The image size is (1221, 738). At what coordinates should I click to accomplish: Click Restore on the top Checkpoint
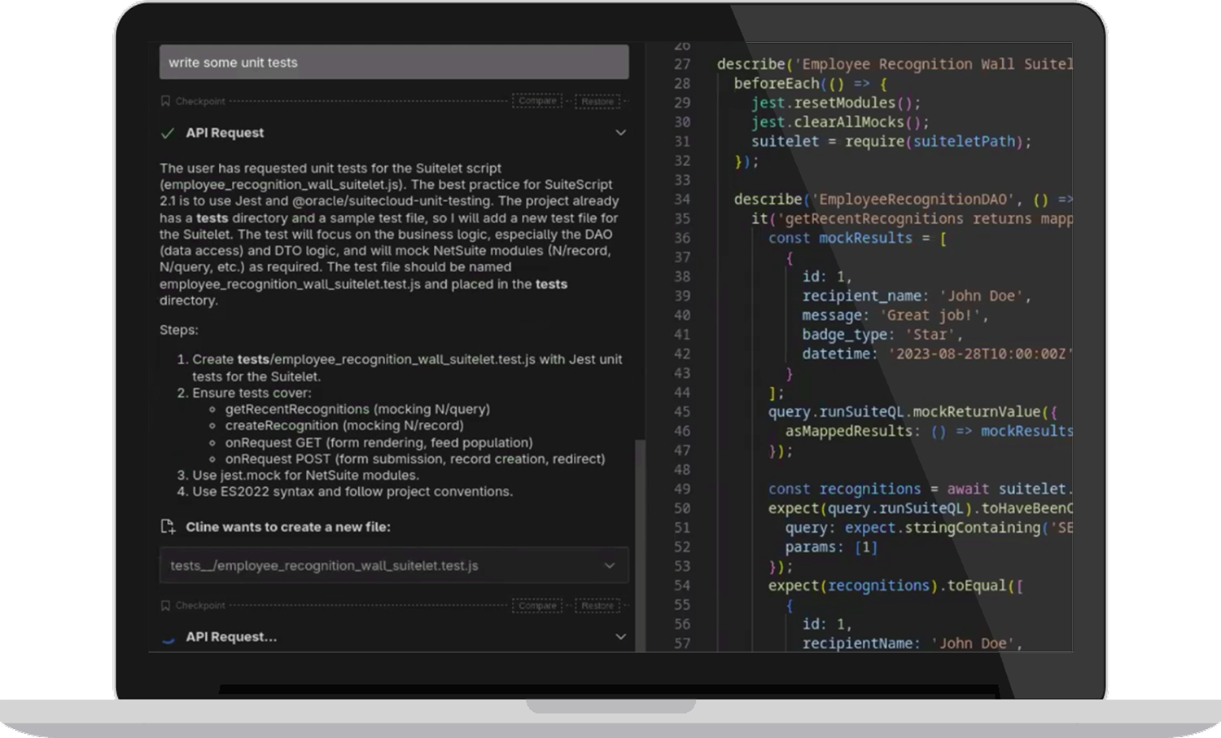[x=597, y=101]
